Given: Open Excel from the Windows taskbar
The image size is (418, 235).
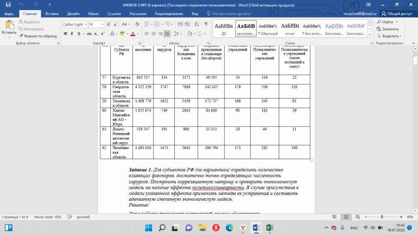Looking at the screenshot, I should pos(270,227).
